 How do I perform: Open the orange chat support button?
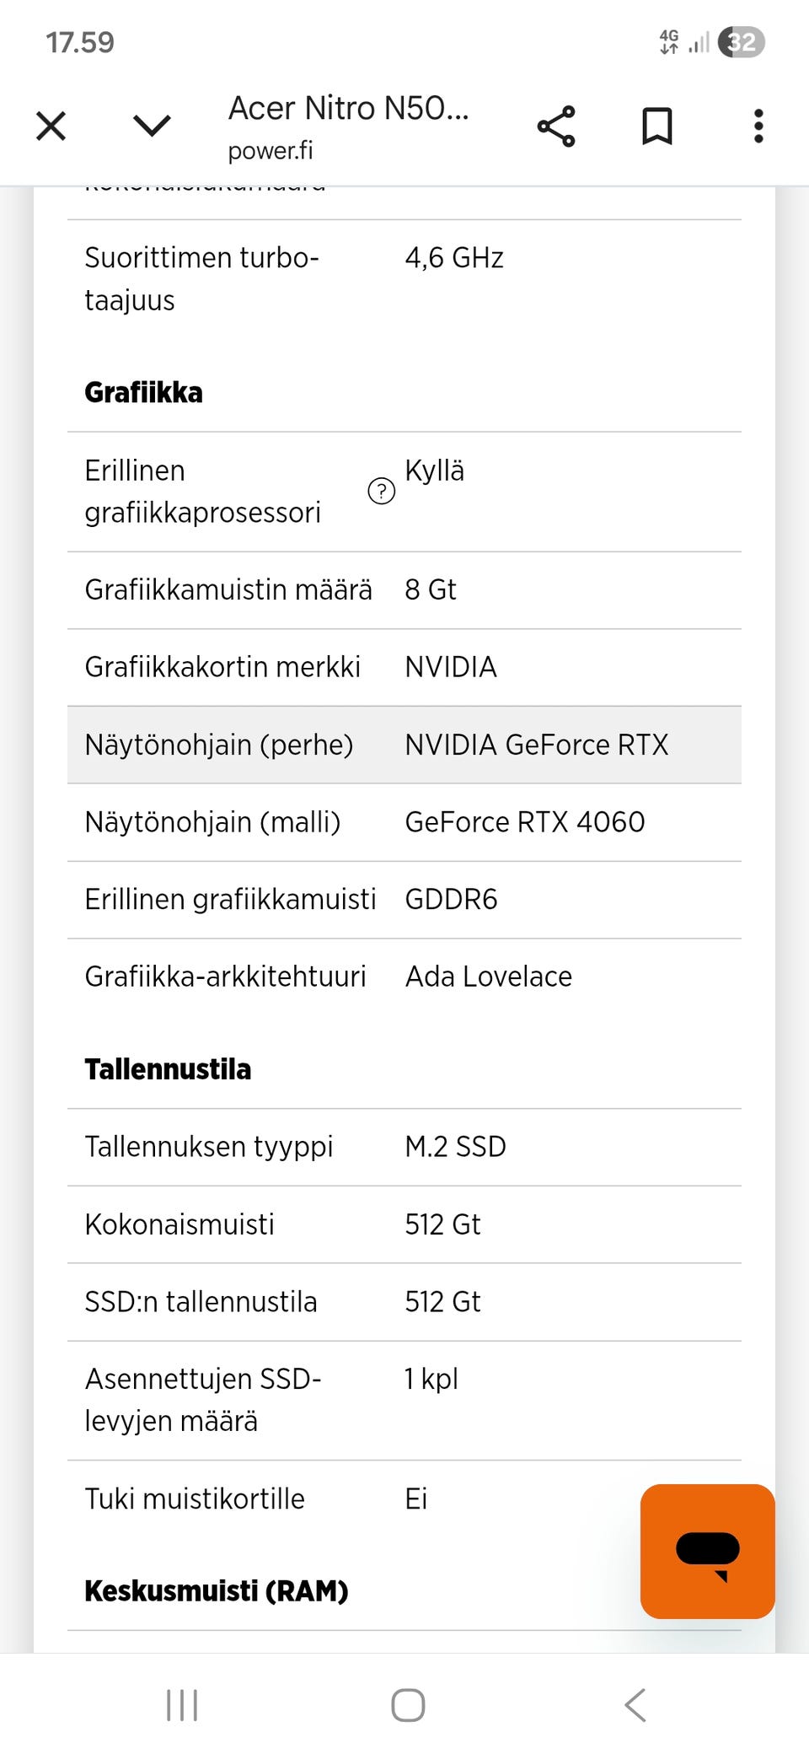[707, 1551]
